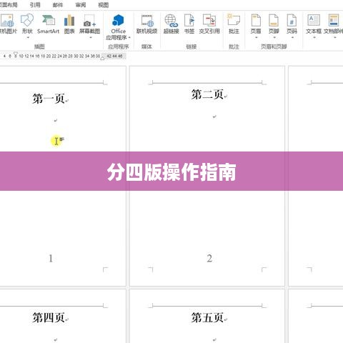The width and height of the screenshot is (343, 343).
Task: Expand the 页脚 dropdown arrow
Action: tap(274, 38)
